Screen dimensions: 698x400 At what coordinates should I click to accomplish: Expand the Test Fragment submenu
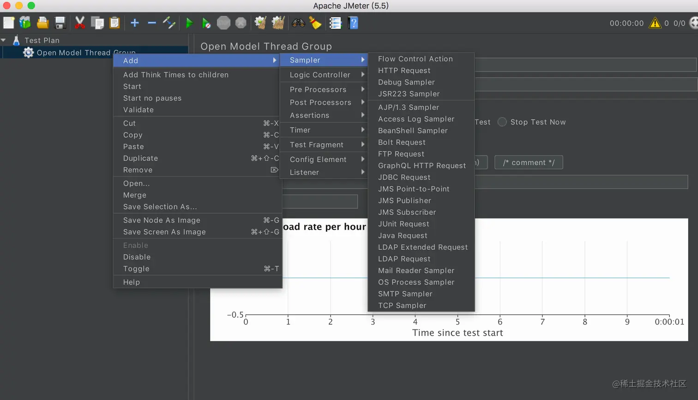click(x=325, y=145)
